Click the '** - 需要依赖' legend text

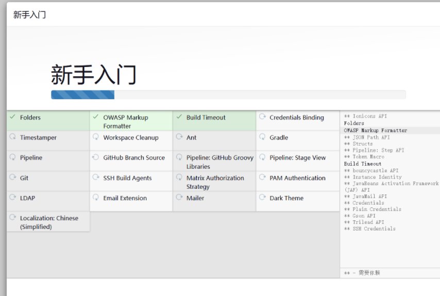pyautogui.click(x=362, y=273)
